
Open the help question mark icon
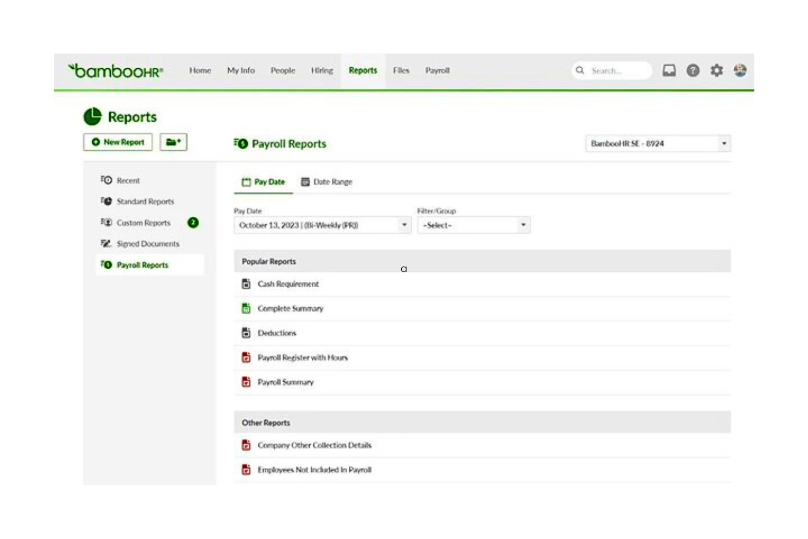693,70
